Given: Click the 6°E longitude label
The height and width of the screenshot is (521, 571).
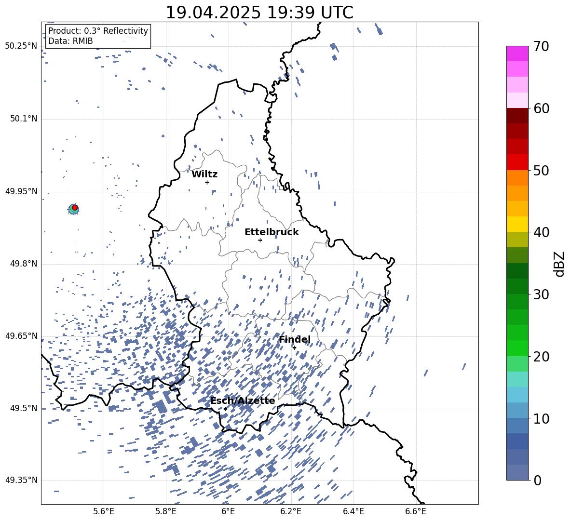Looking at the screenshot, I should coord(228,511).
